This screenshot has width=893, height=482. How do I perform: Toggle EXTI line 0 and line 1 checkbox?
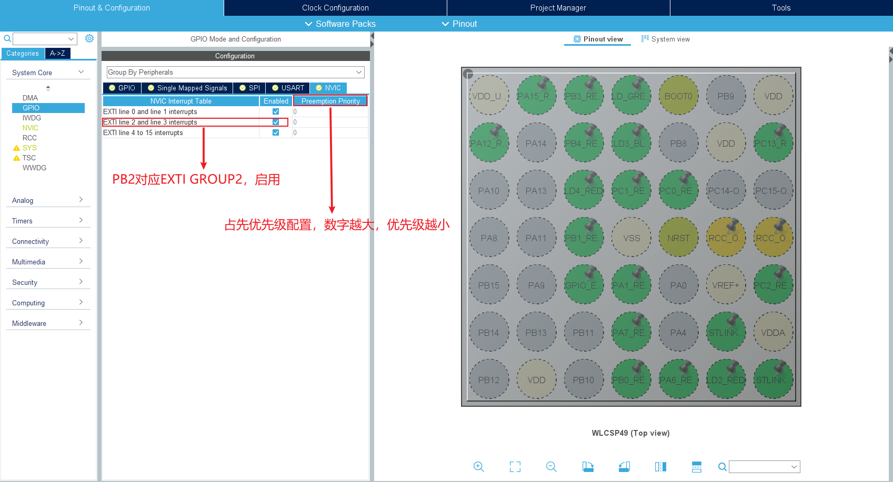(276, 111)
